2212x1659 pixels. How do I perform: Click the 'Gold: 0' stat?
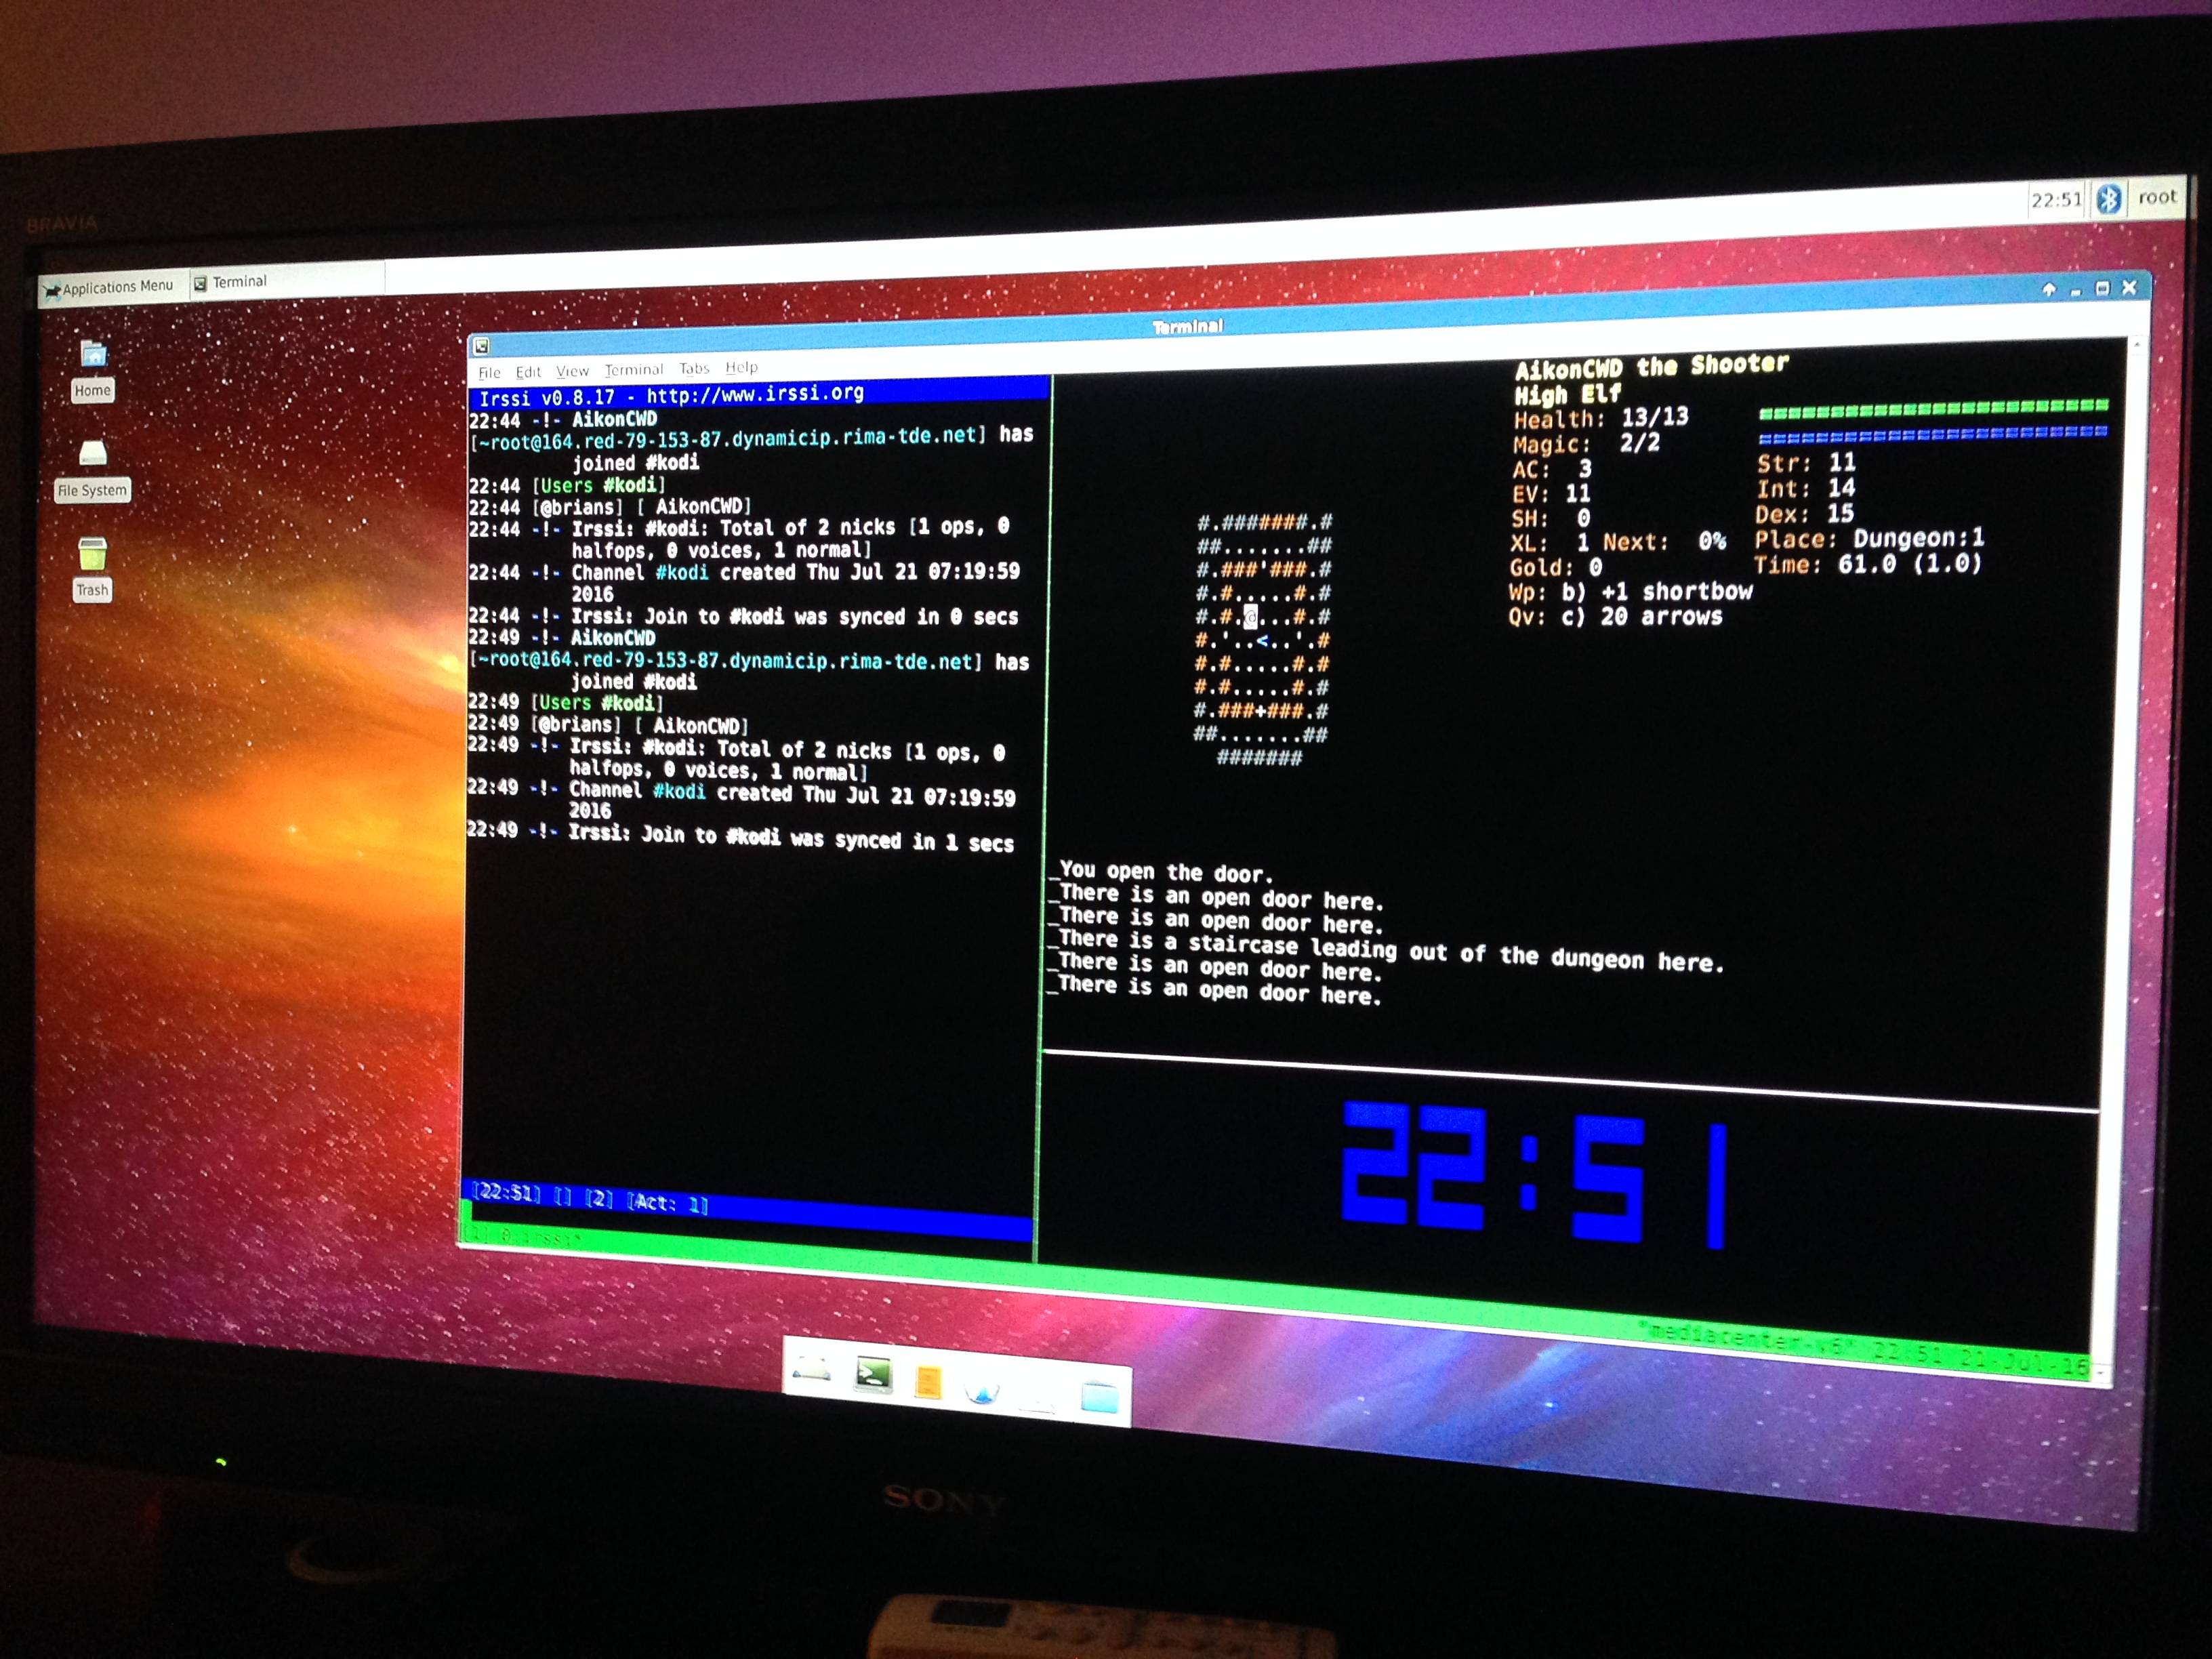1556,568
